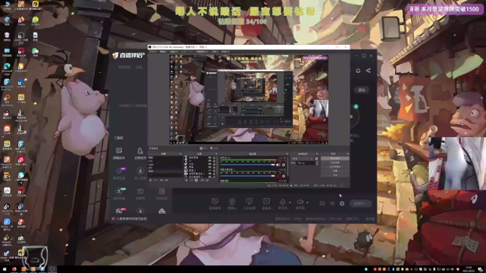Click the second button in OBS controls dock
486x273 pixels.
pyautogui.click(x=335, y=163)
